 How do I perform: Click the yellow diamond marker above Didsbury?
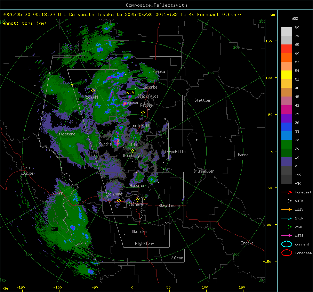(x=133, y=151)
